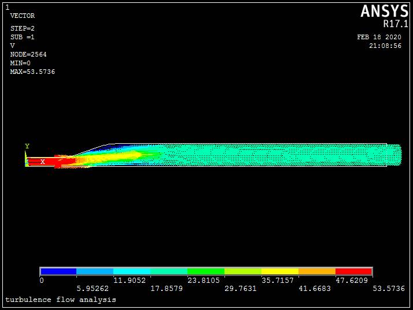Click the pure green legend color segment
The width and height of the screenshot is (413, 310).
pyautogui.click(x=206, y=271)
